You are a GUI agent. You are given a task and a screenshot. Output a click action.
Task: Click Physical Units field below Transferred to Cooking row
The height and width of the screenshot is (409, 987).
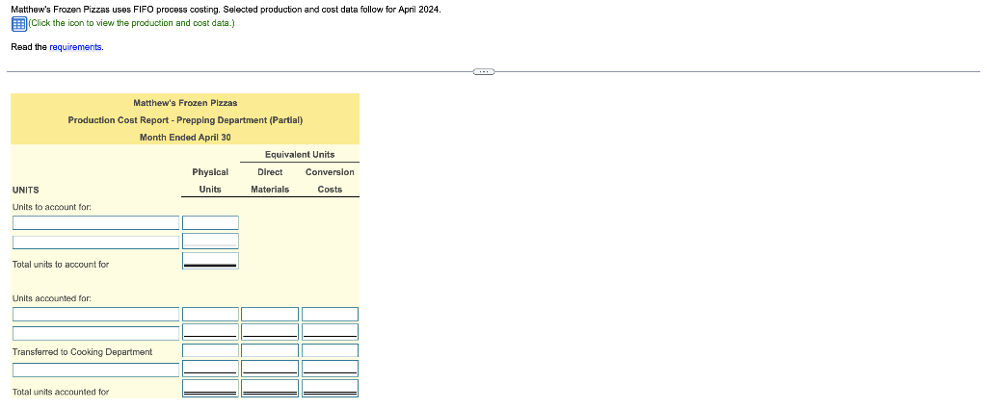click(210, 369)
